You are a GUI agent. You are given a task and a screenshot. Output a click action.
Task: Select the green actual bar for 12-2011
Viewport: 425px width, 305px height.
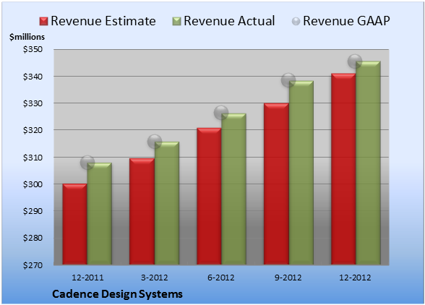tap(100, 214)
